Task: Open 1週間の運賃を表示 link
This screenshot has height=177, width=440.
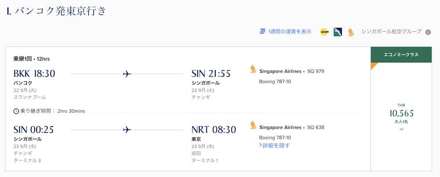Action: point(290,32)
